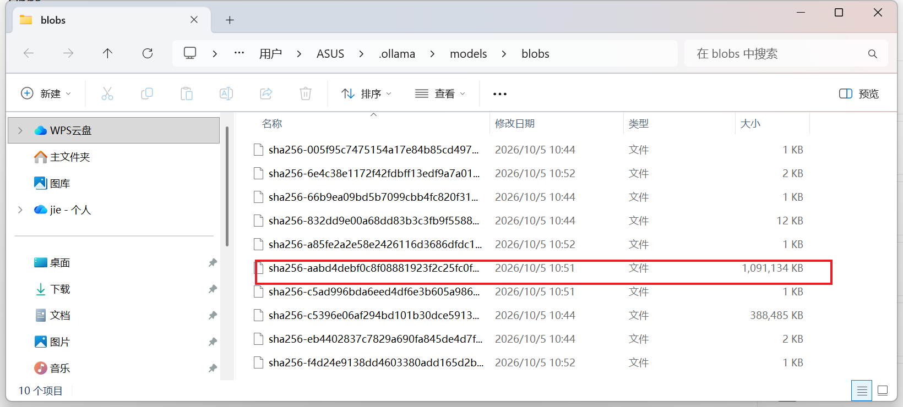
Task: Switch to details view layout icon
Action: (x=862, y=391)
